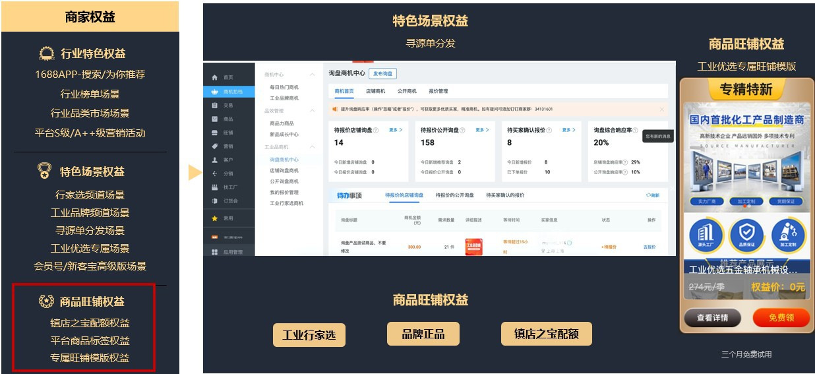Viewport: 815px width, 374px height.
Task: Click help icon beside 询盘综合响应率
Action: pyautogui.click(x=635, y=131)
